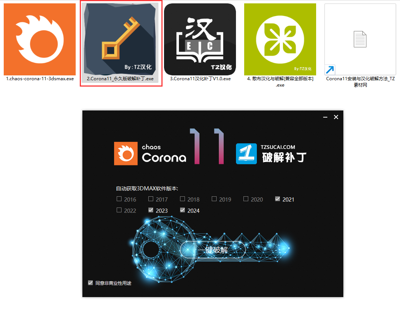Uncheck the 同意非商业性用途 agreement checkbox
400x315 pixels.
(x=90, y=283)
